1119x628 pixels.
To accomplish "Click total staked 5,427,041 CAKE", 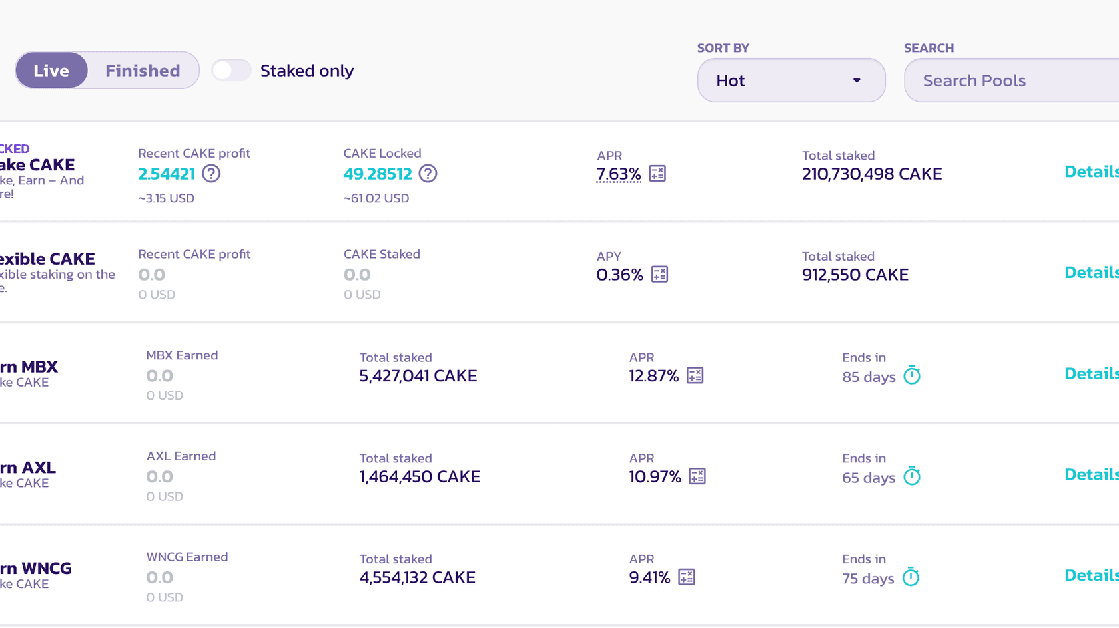I will tap(418, 376).
